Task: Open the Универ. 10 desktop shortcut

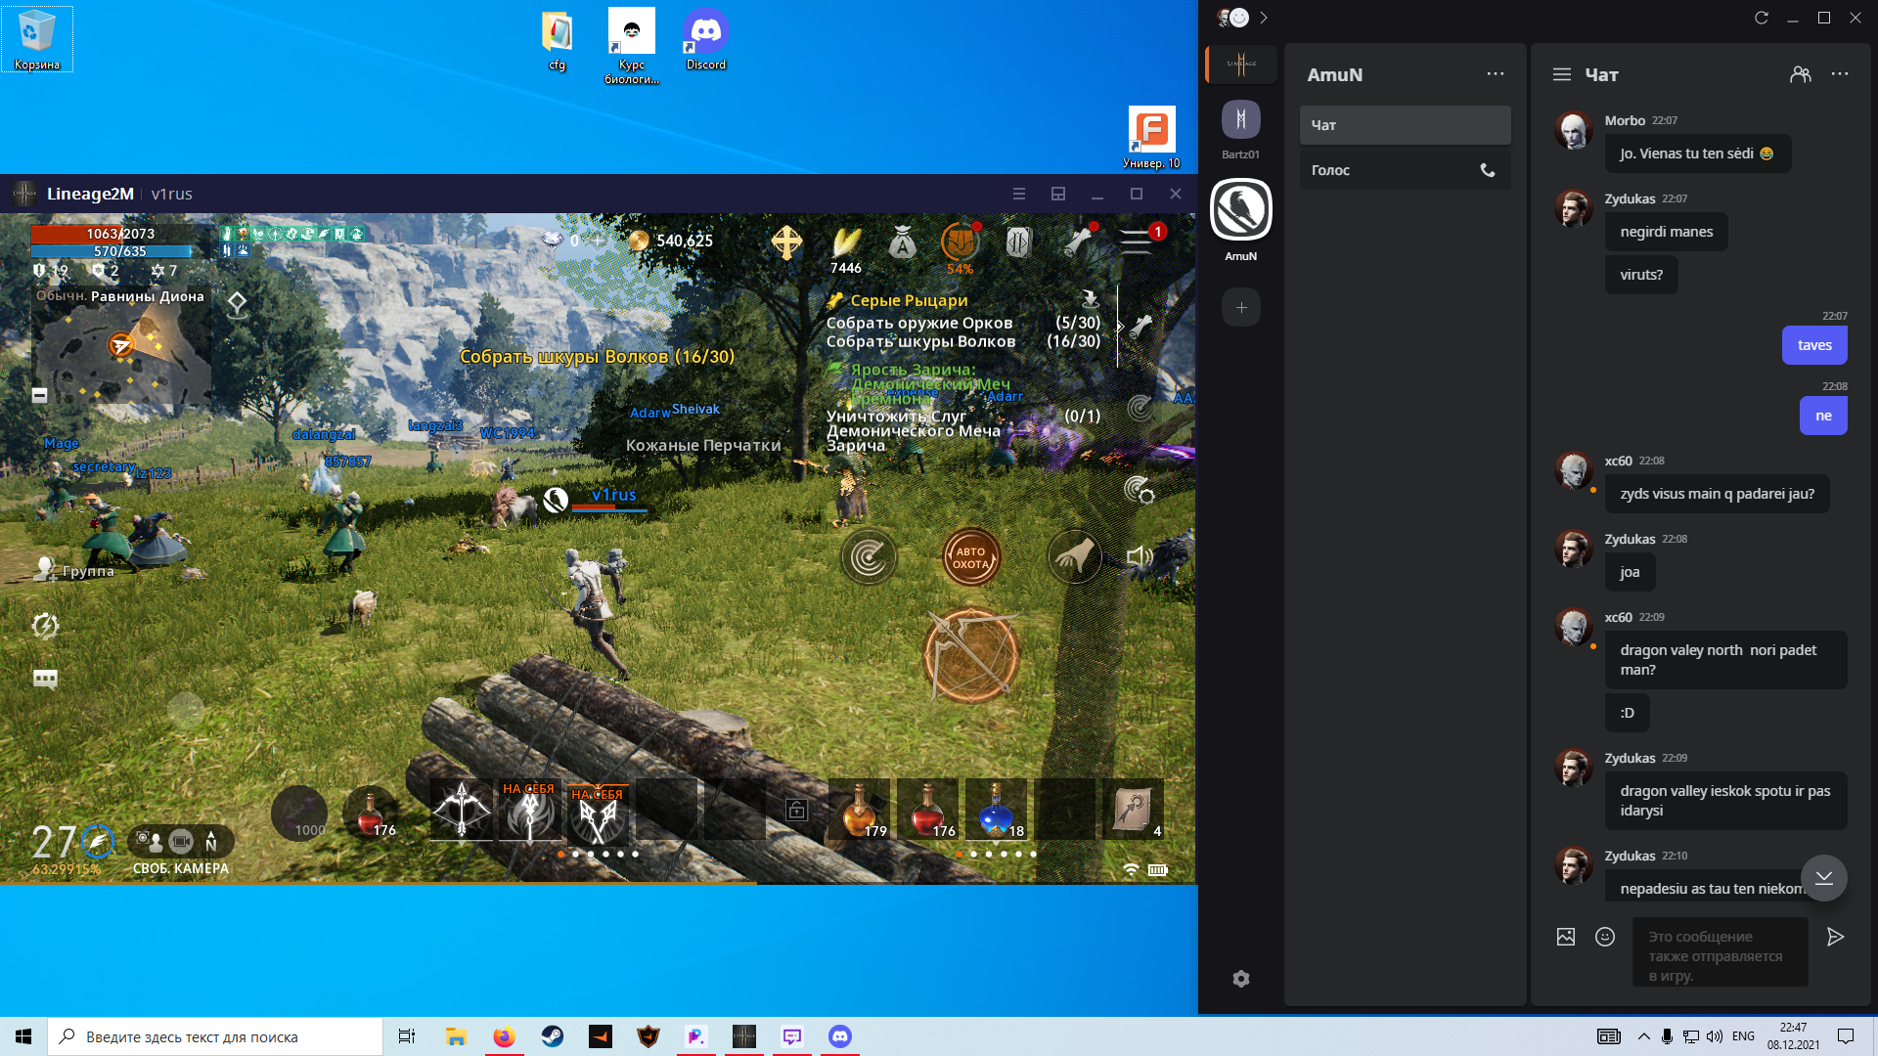Action: [x=1151, y=137]
